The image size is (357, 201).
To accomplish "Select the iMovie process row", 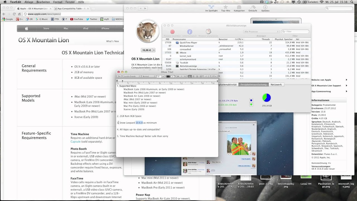I will click(x=236, y=53).
